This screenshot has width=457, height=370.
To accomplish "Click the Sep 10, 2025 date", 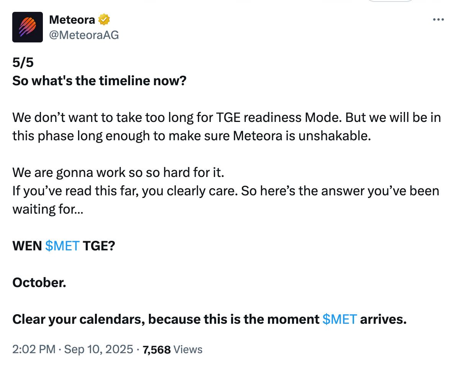I will click(x=98, y=349).
